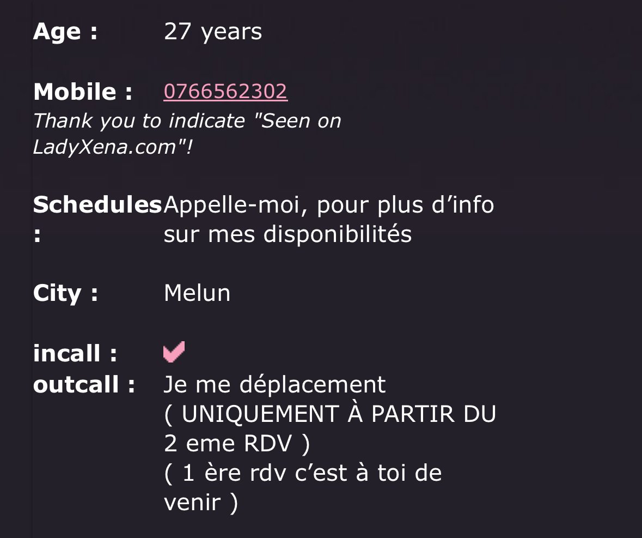Click the 'UNIQUEMENT À PARTIR DU' line
The image size is (642, 538).
click(x=330, y=414)
